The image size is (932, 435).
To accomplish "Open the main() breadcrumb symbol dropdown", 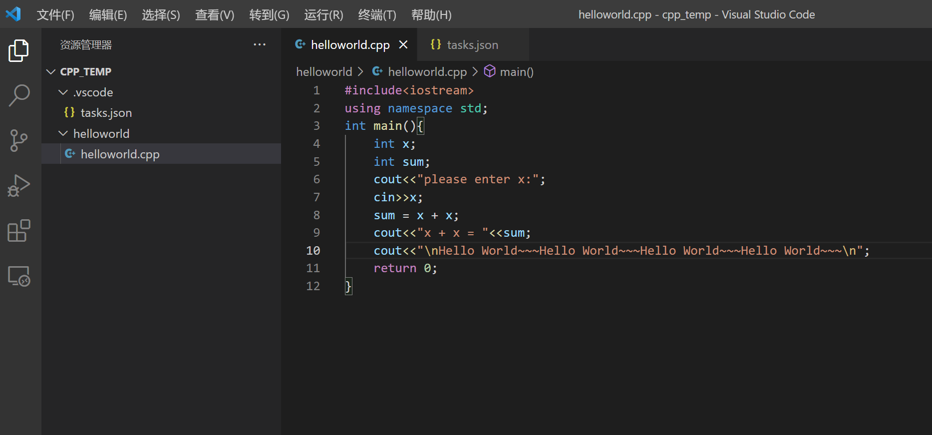I will tap(517, 72).
